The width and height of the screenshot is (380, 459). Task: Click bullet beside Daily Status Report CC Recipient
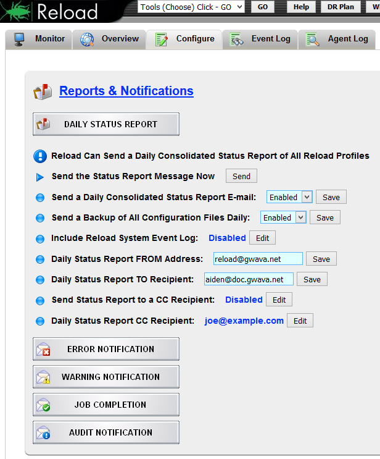click(x=40, y=321)
